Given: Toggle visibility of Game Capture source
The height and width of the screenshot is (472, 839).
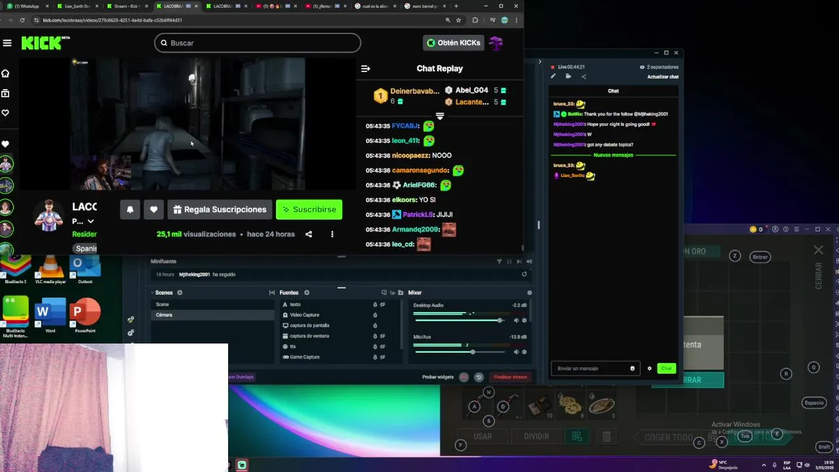Looking at the screenshot, I should pyautogui.click(x=383, y=357).
